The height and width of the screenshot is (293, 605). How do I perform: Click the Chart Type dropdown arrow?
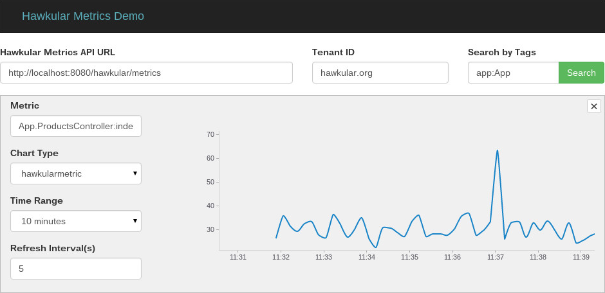tap(135, 173)
